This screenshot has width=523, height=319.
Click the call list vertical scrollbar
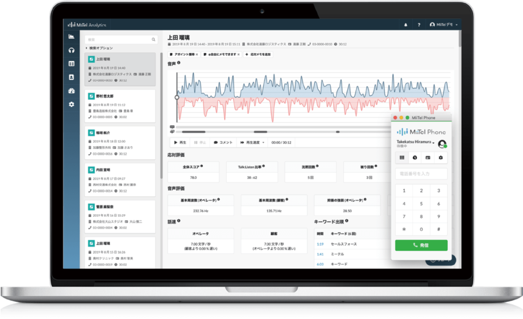161,115
